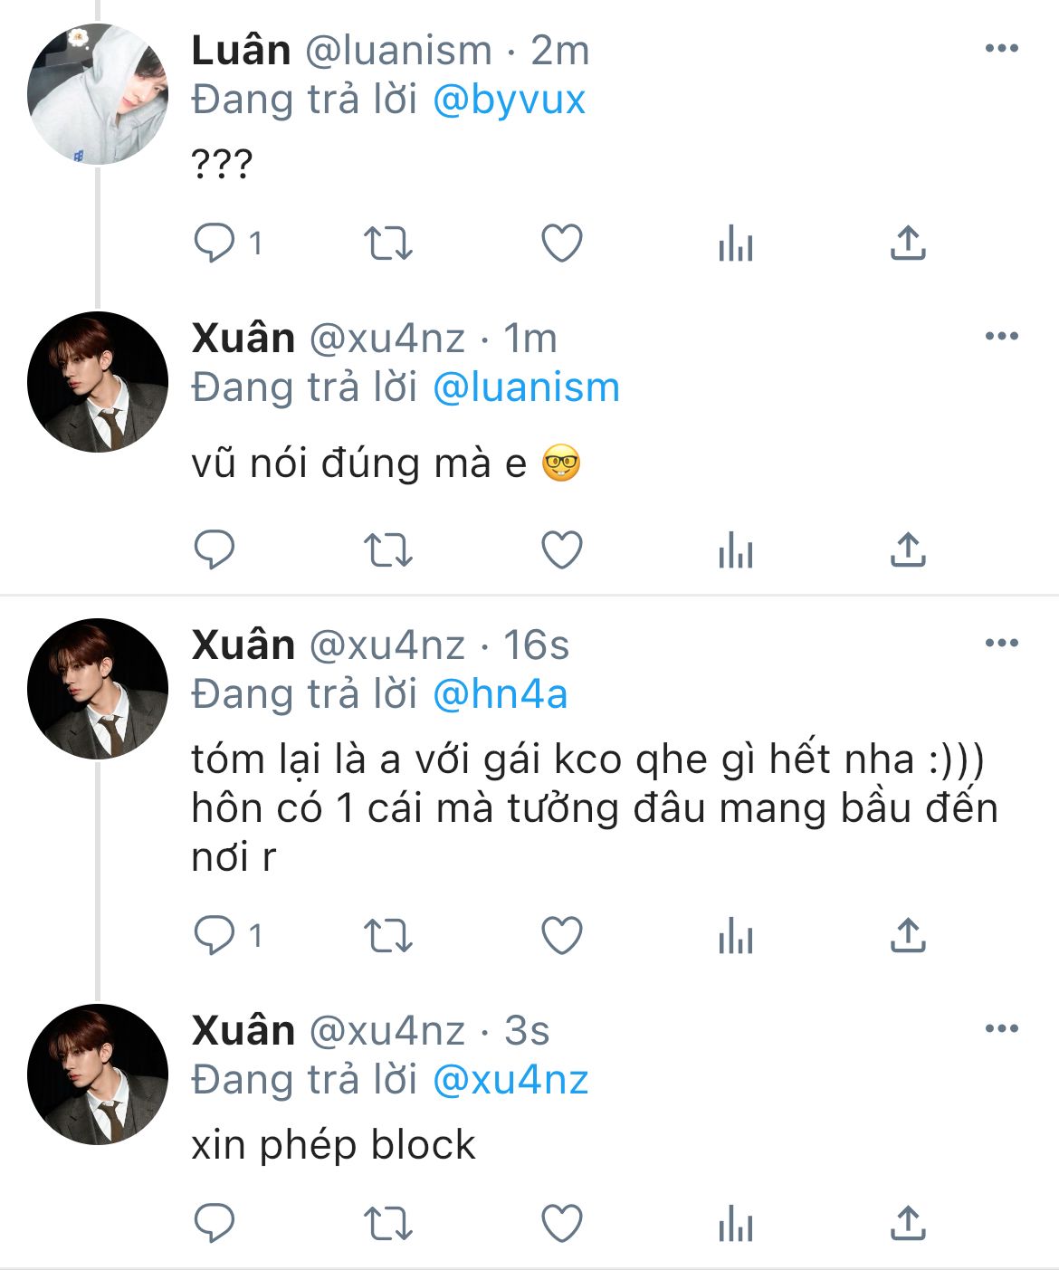This screenshot has height=1270, width=1059.
Task: Open the @hn4a mention link
Action: [500, 694]
